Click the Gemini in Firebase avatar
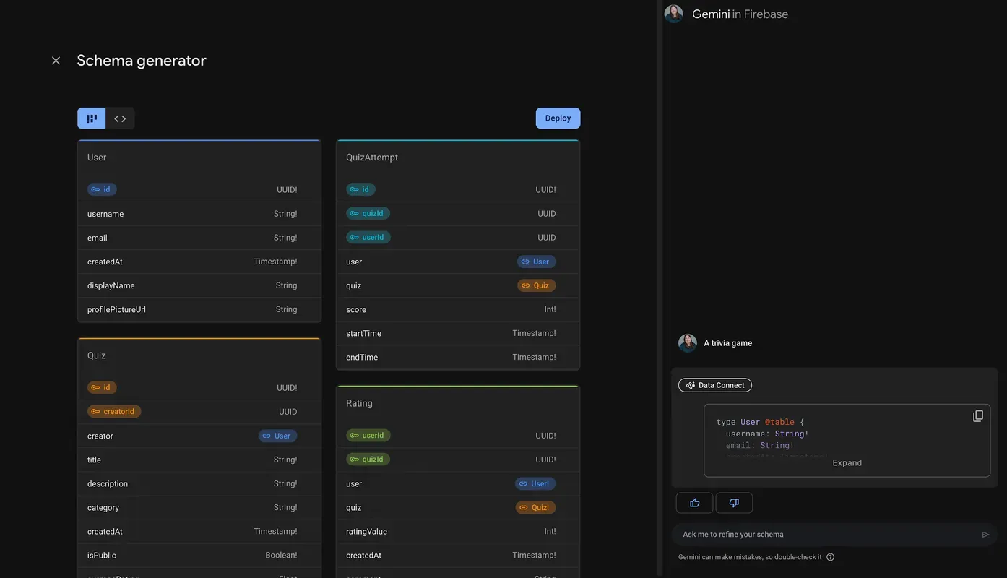This screenshot has height=578, width=1007. [674, 14]
